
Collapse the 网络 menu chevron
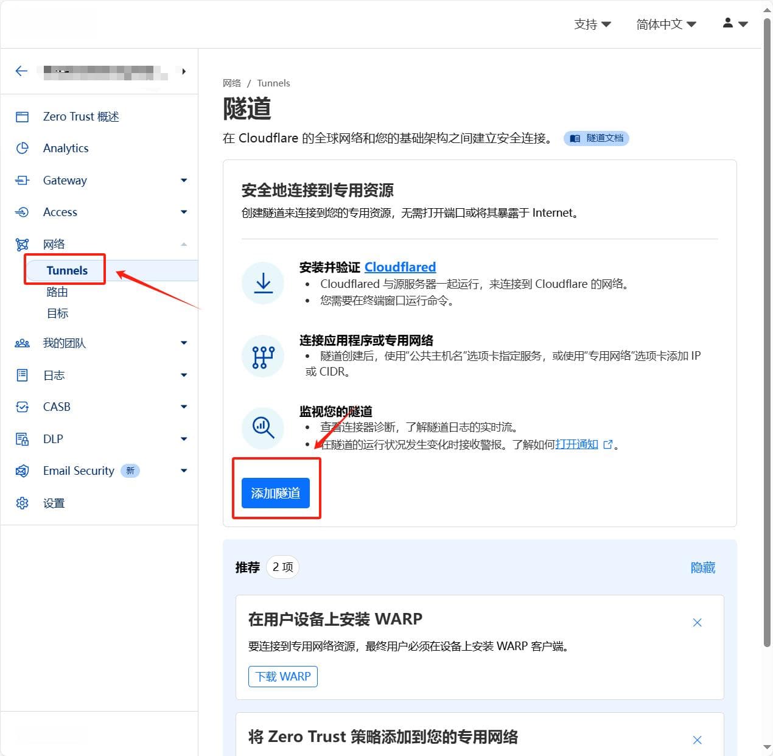click(x=184, y=244)
